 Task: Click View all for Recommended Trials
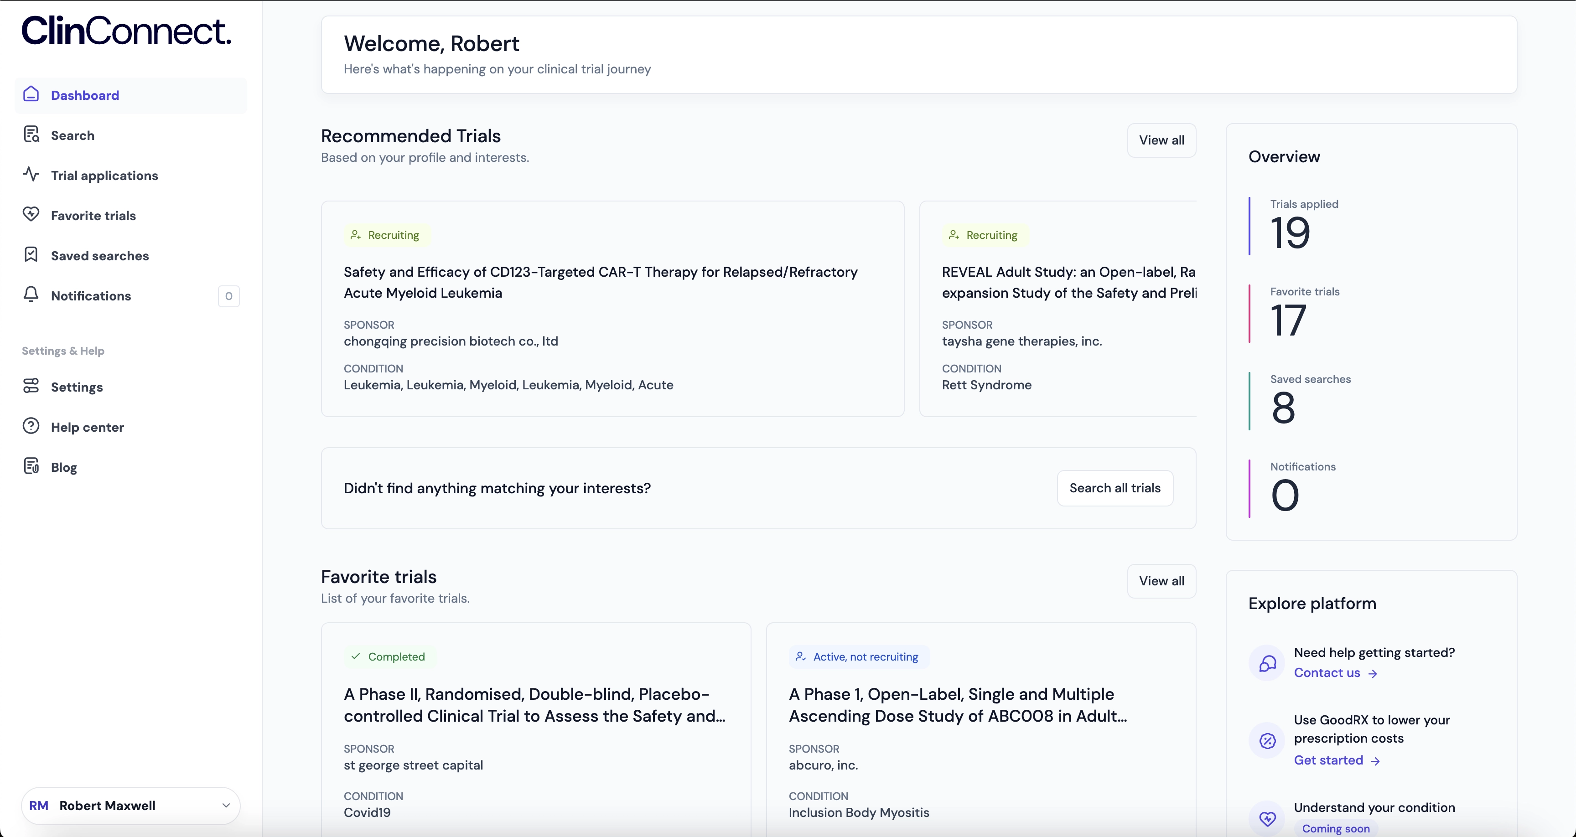coord(1161,140)
